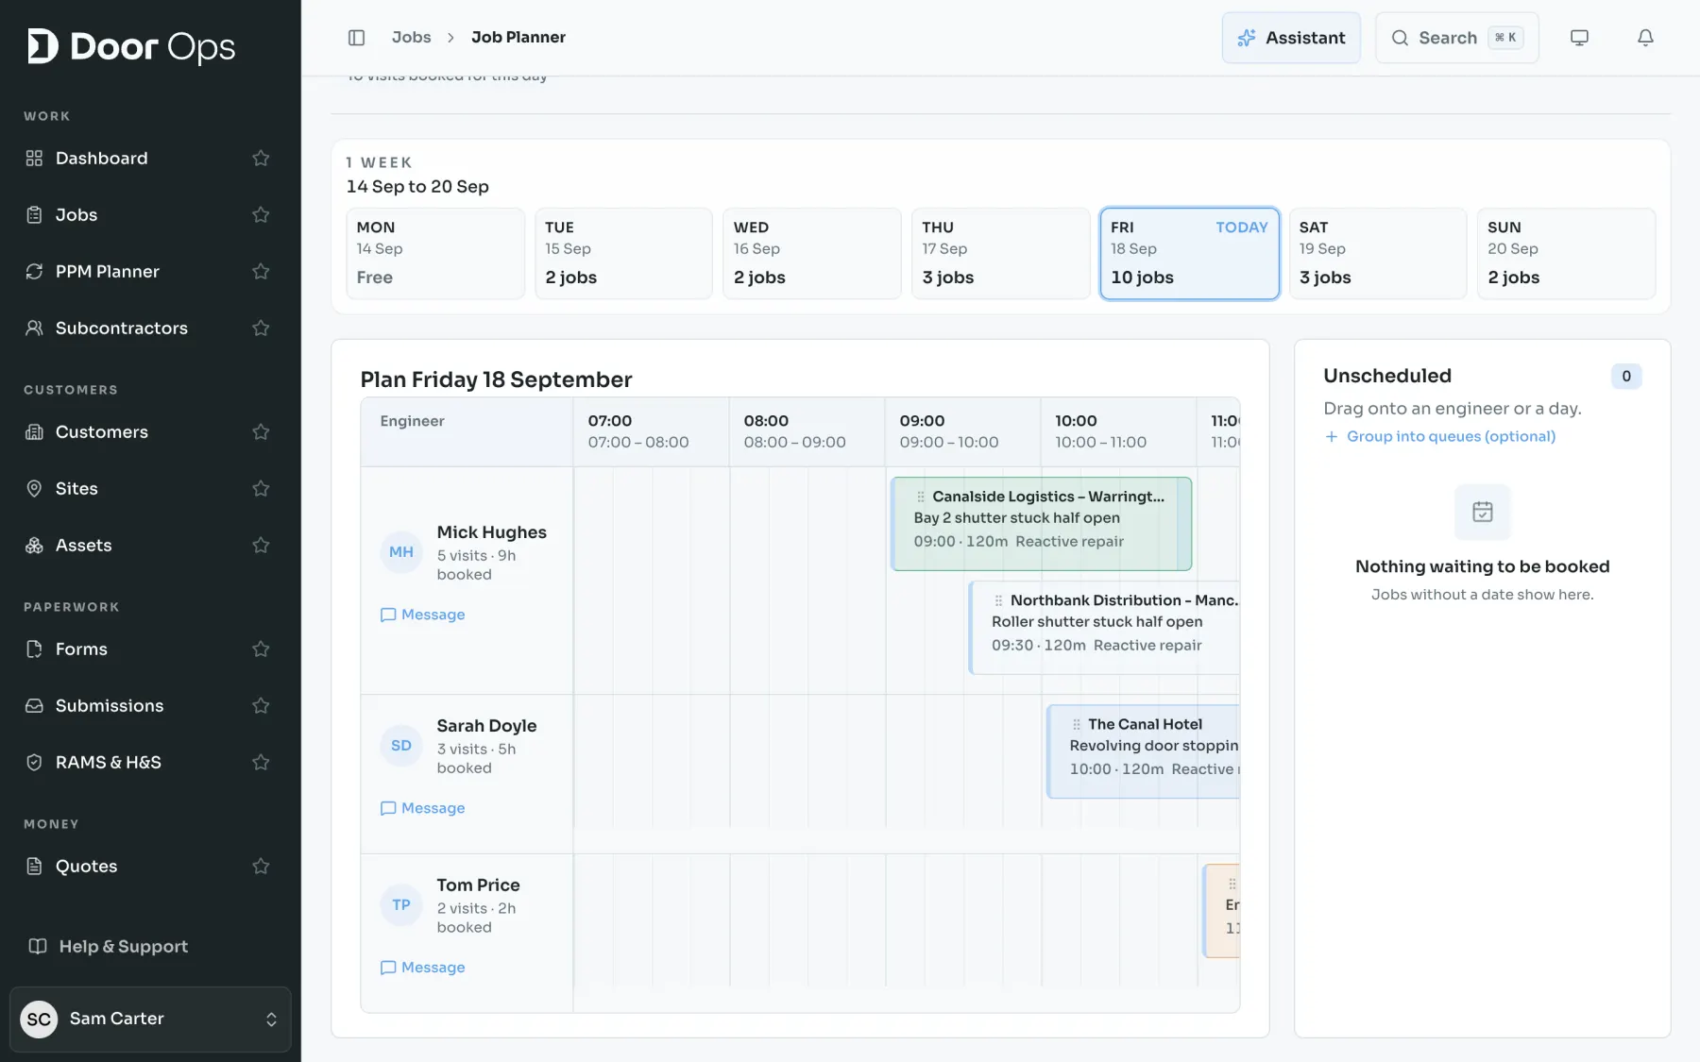1700x1062 pixels.
Task: Click Group into queues (optional)
Action: (x=1440, y=436)
